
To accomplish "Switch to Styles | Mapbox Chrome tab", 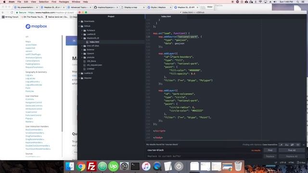I will (159, 7).
